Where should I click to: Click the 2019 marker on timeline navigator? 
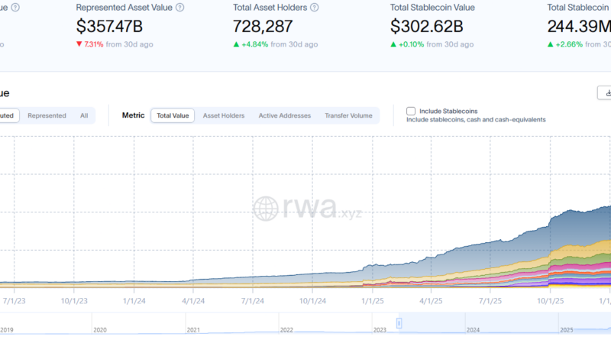pyautogui.click(x=7, y=330)
